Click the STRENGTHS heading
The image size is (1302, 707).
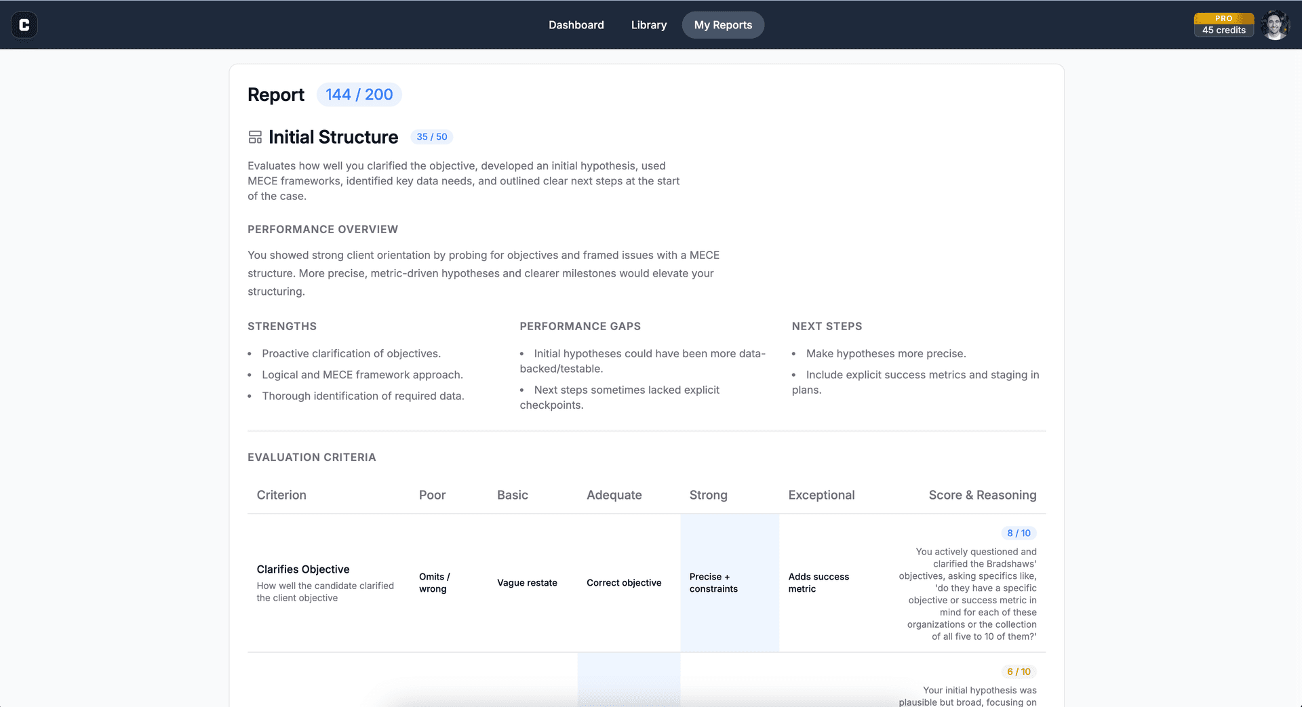282,327
